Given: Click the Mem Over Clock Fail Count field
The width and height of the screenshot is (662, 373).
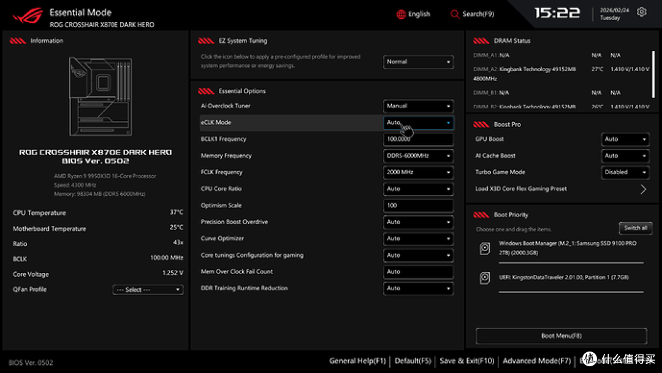Looking at the screenshot, I should click(419, 272).
